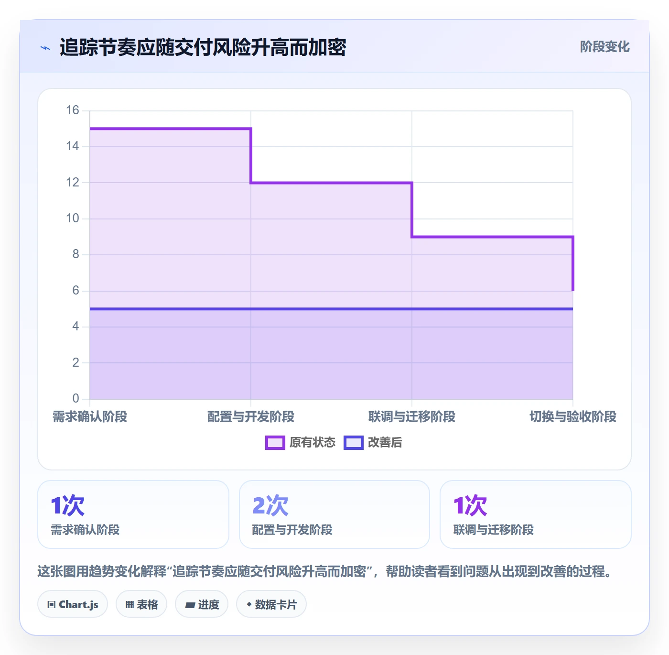The width and height of the screenshot is (669, 655).
Task: Click the table grid icon in 表格 tag
Action: click(129, 605)
